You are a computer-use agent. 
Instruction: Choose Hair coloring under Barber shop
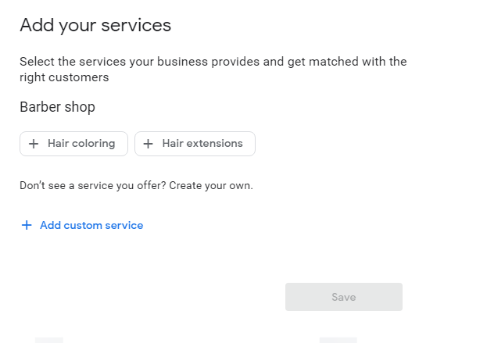click(x=74, y=144)
